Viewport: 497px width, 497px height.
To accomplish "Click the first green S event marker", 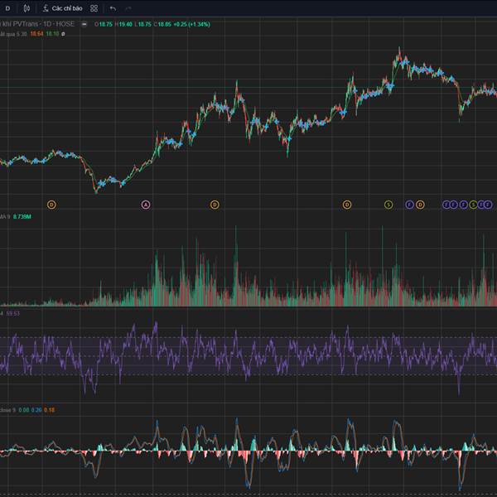I will click(x=388, y=204).
